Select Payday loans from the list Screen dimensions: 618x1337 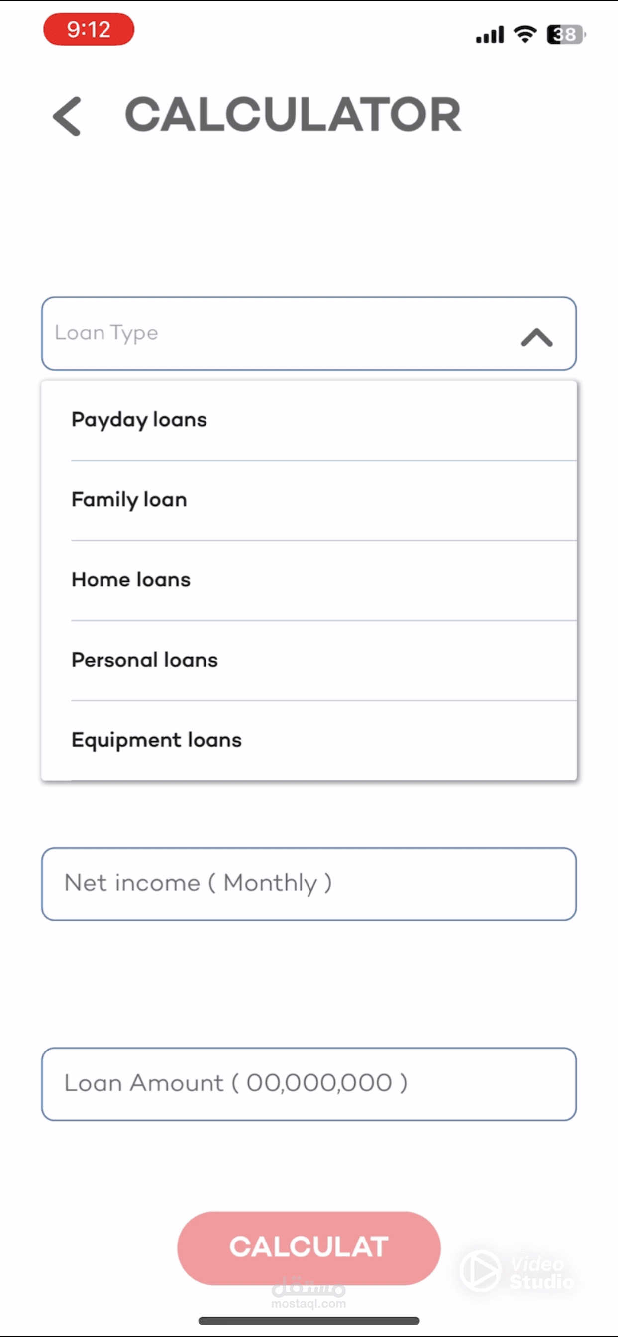(x=139, y=419)
